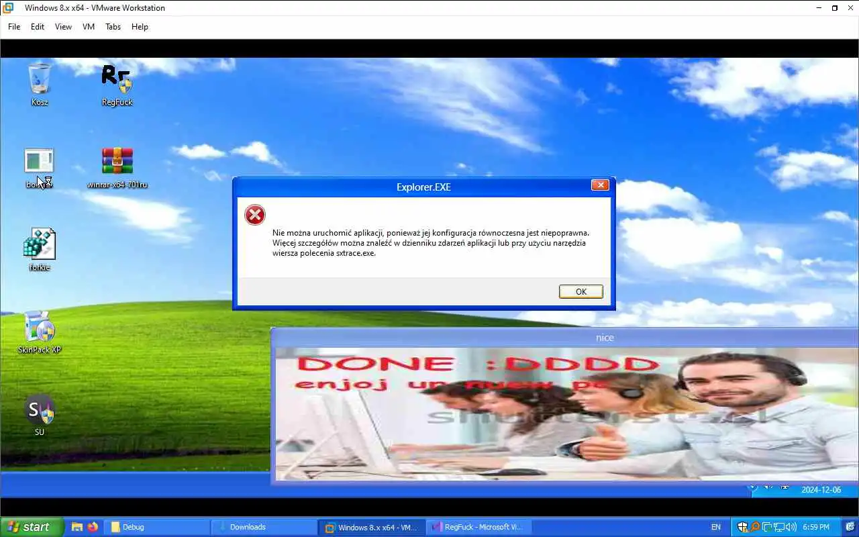Select the forkie desktop icon
Screen dimensions: 859x537
[x=40, y=250]
